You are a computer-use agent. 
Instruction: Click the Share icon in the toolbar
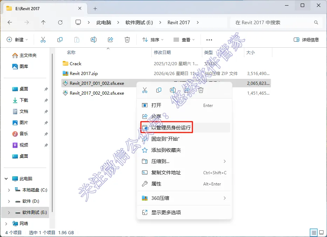pyautogui.click(x=110, y=40)
